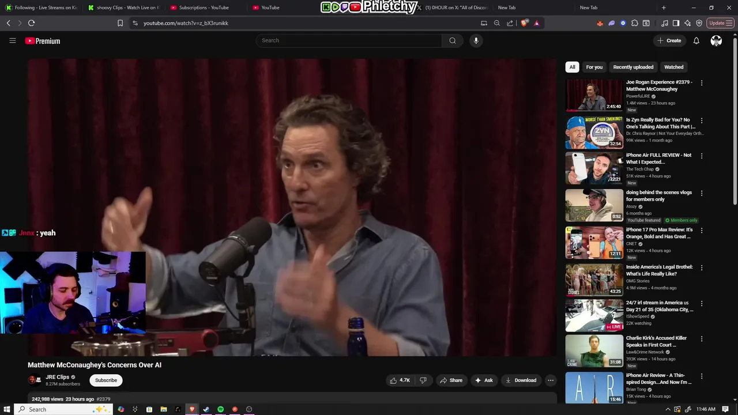The height and width of the screenshot is (415, 738).
Task: Select the All filter chip
Action: point(572,67)
